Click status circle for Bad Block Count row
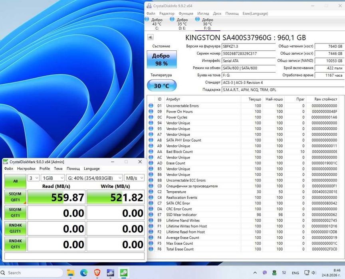345x279 pixels. [x=151, y=152]
